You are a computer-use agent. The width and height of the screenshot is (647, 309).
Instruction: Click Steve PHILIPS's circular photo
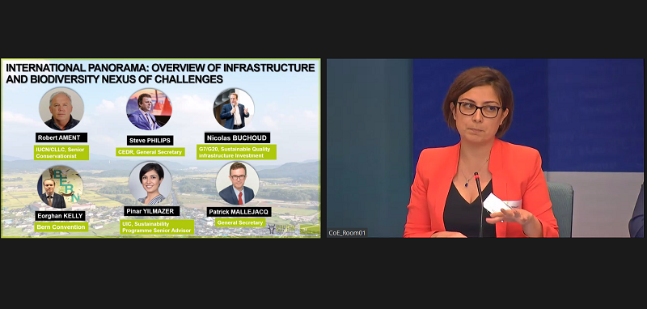pos(149,109)
